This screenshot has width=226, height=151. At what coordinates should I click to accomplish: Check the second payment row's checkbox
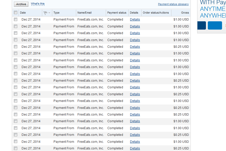(x=16, y=26)
